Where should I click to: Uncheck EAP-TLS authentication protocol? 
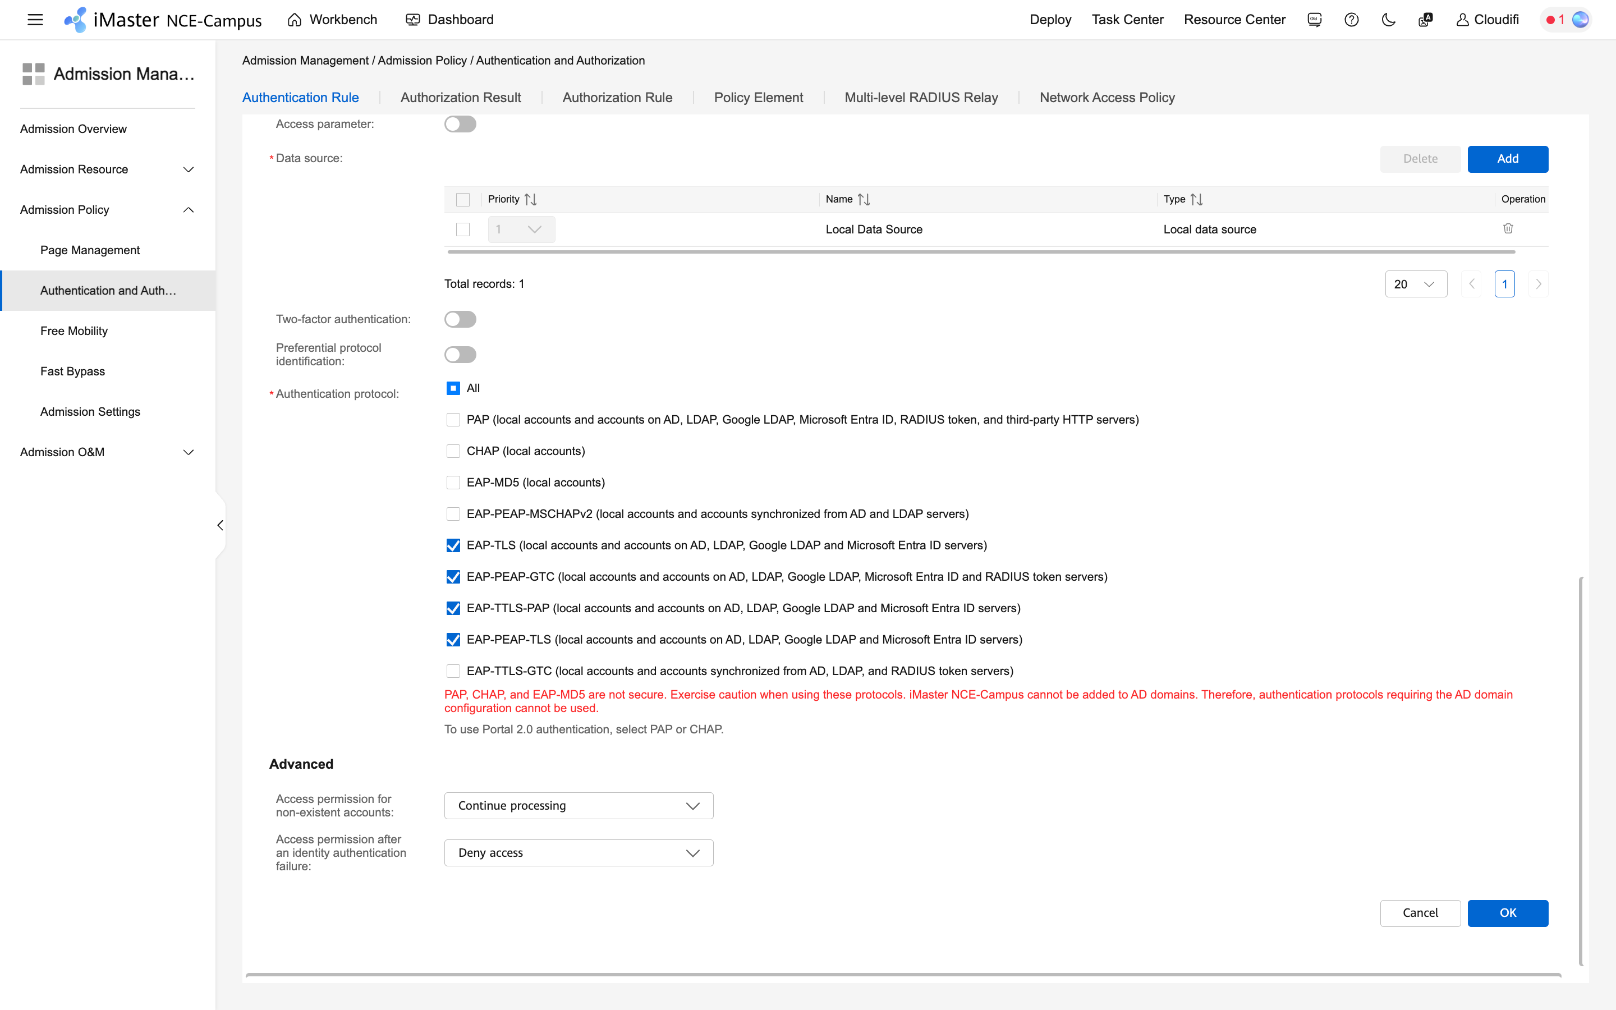453,545
